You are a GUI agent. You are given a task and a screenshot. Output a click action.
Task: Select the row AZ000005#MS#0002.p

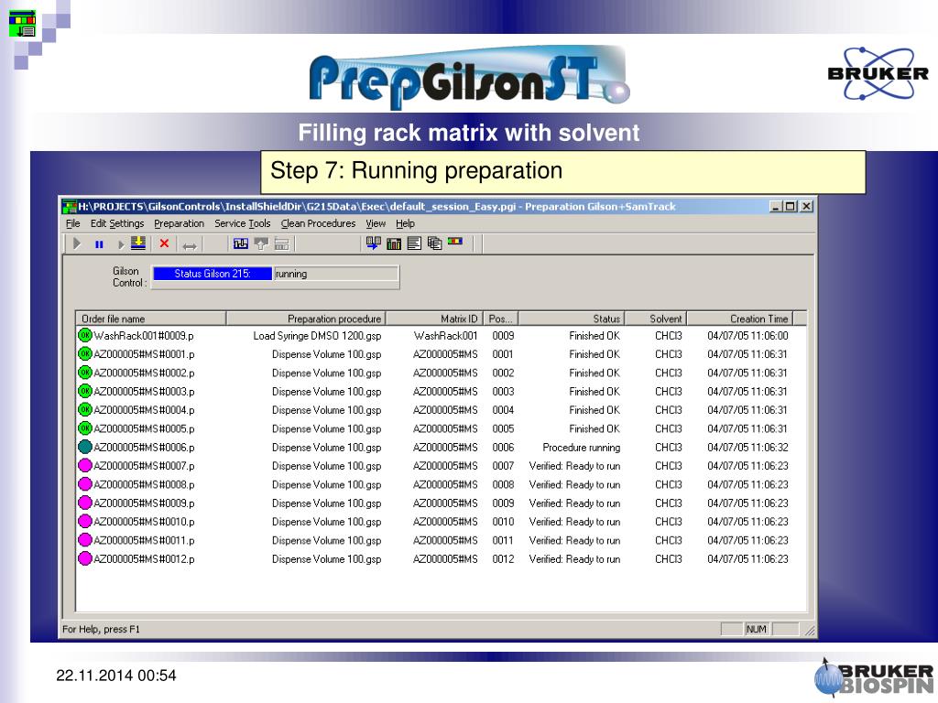click(442, 373)
